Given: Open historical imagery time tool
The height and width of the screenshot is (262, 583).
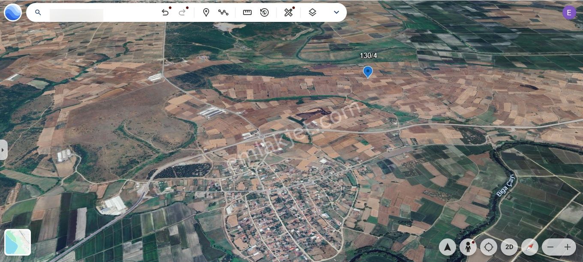Looking at the screenshot, I should [264, 12].
